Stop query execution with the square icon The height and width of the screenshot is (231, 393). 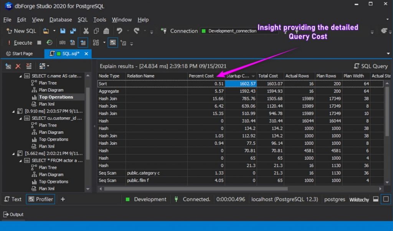(39, 43)
